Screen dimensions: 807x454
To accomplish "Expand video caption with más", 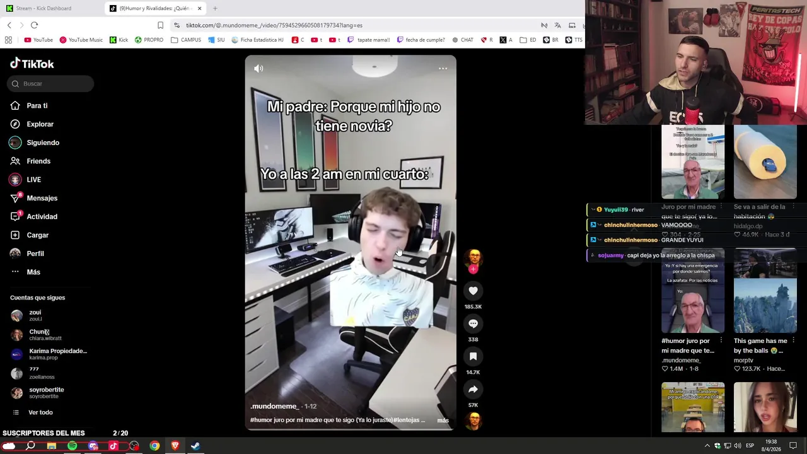I will (x=443, y=421).
